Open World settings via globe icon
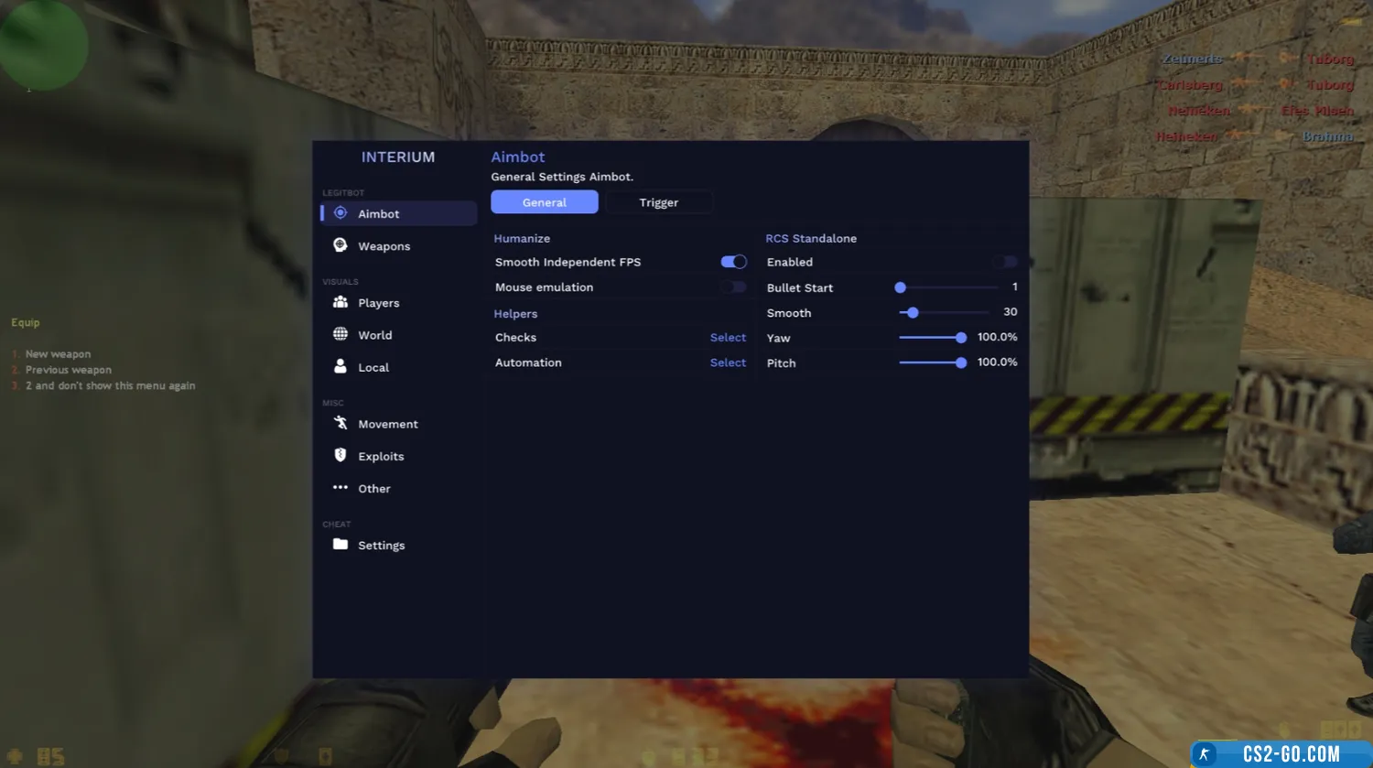The height and width of the screenshot is (768, 1373). click(341, 334)
